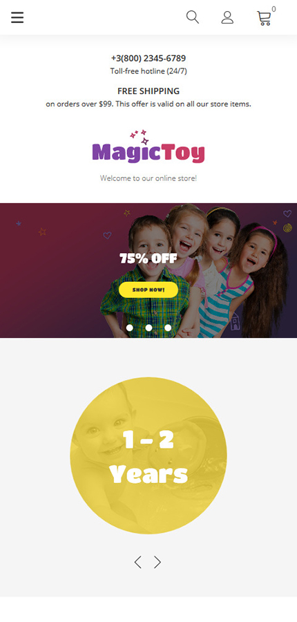Call the +3(800) 2345-6789 phone number

coord(148,58)
